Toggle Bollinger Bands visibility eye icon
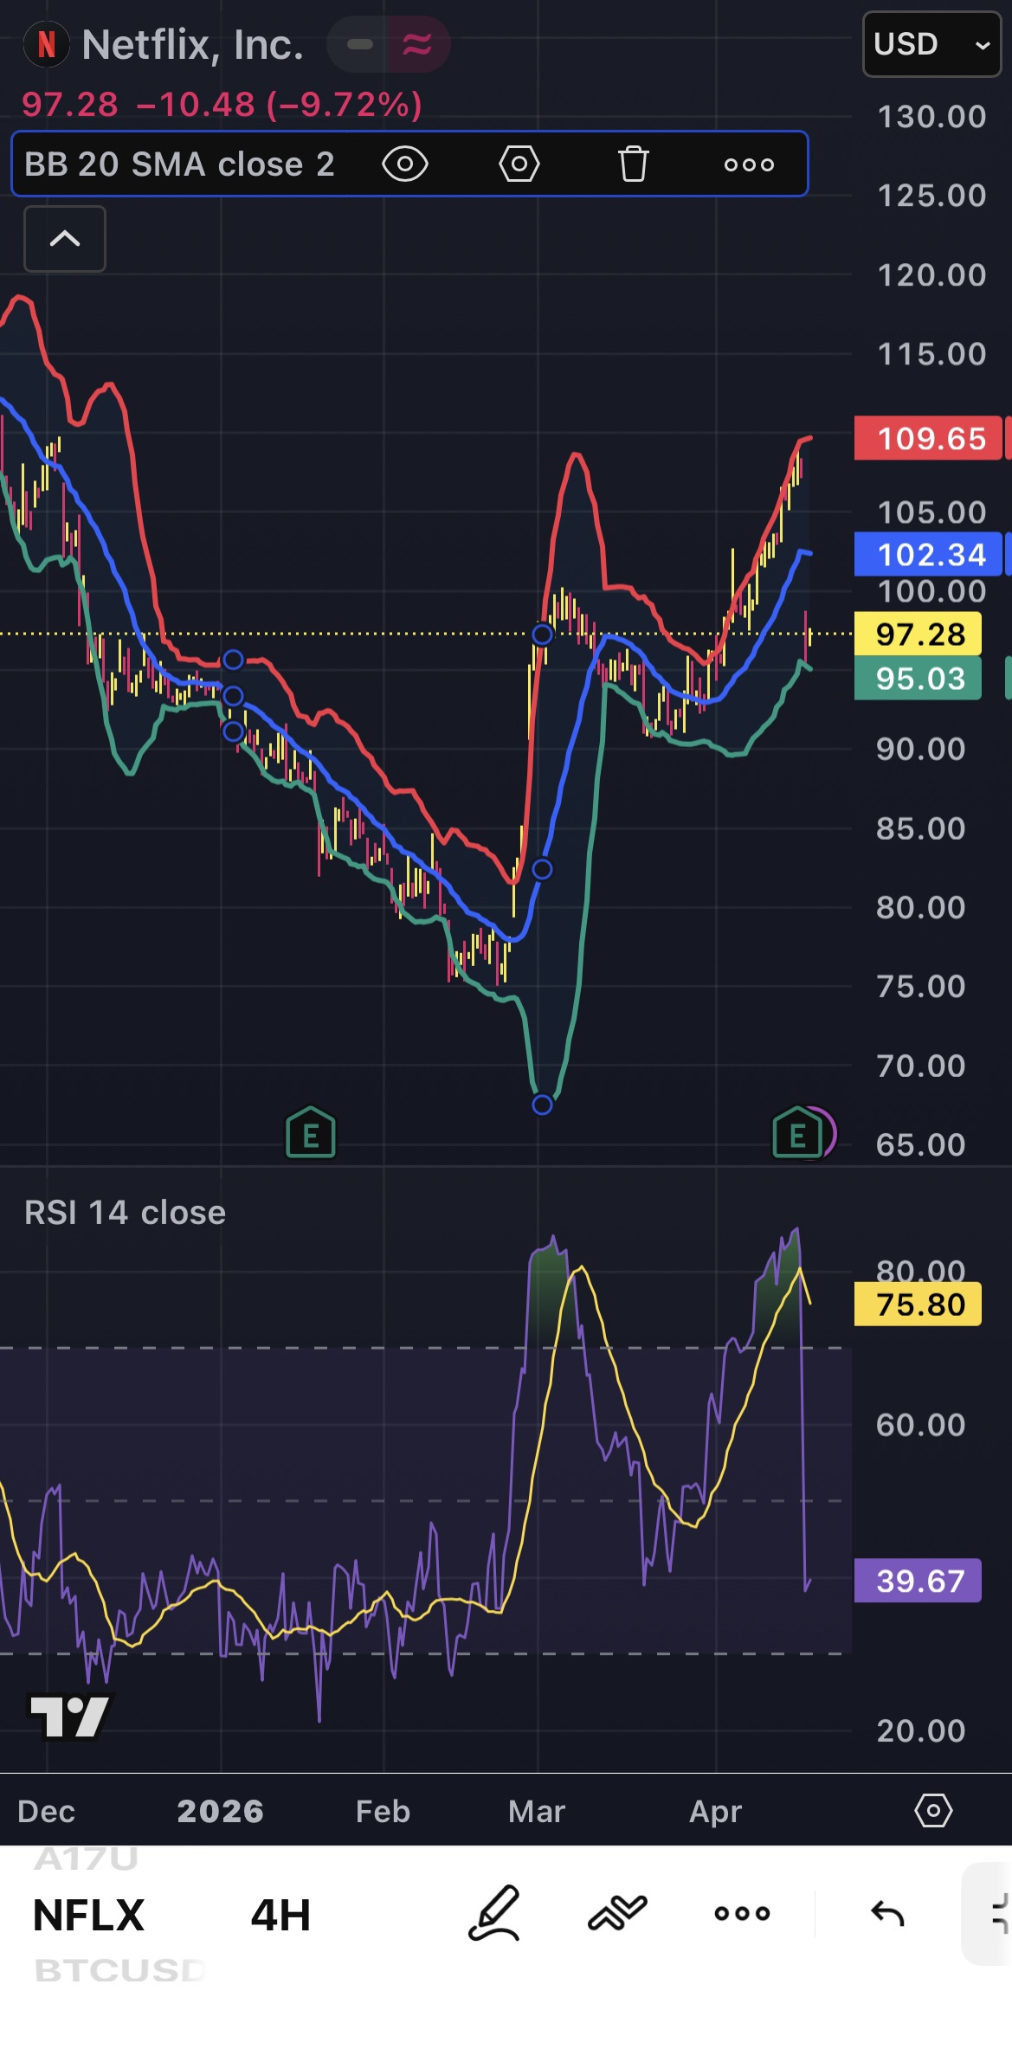Viewport: 1012px width, 2068px height. click(x=404, y=164)
